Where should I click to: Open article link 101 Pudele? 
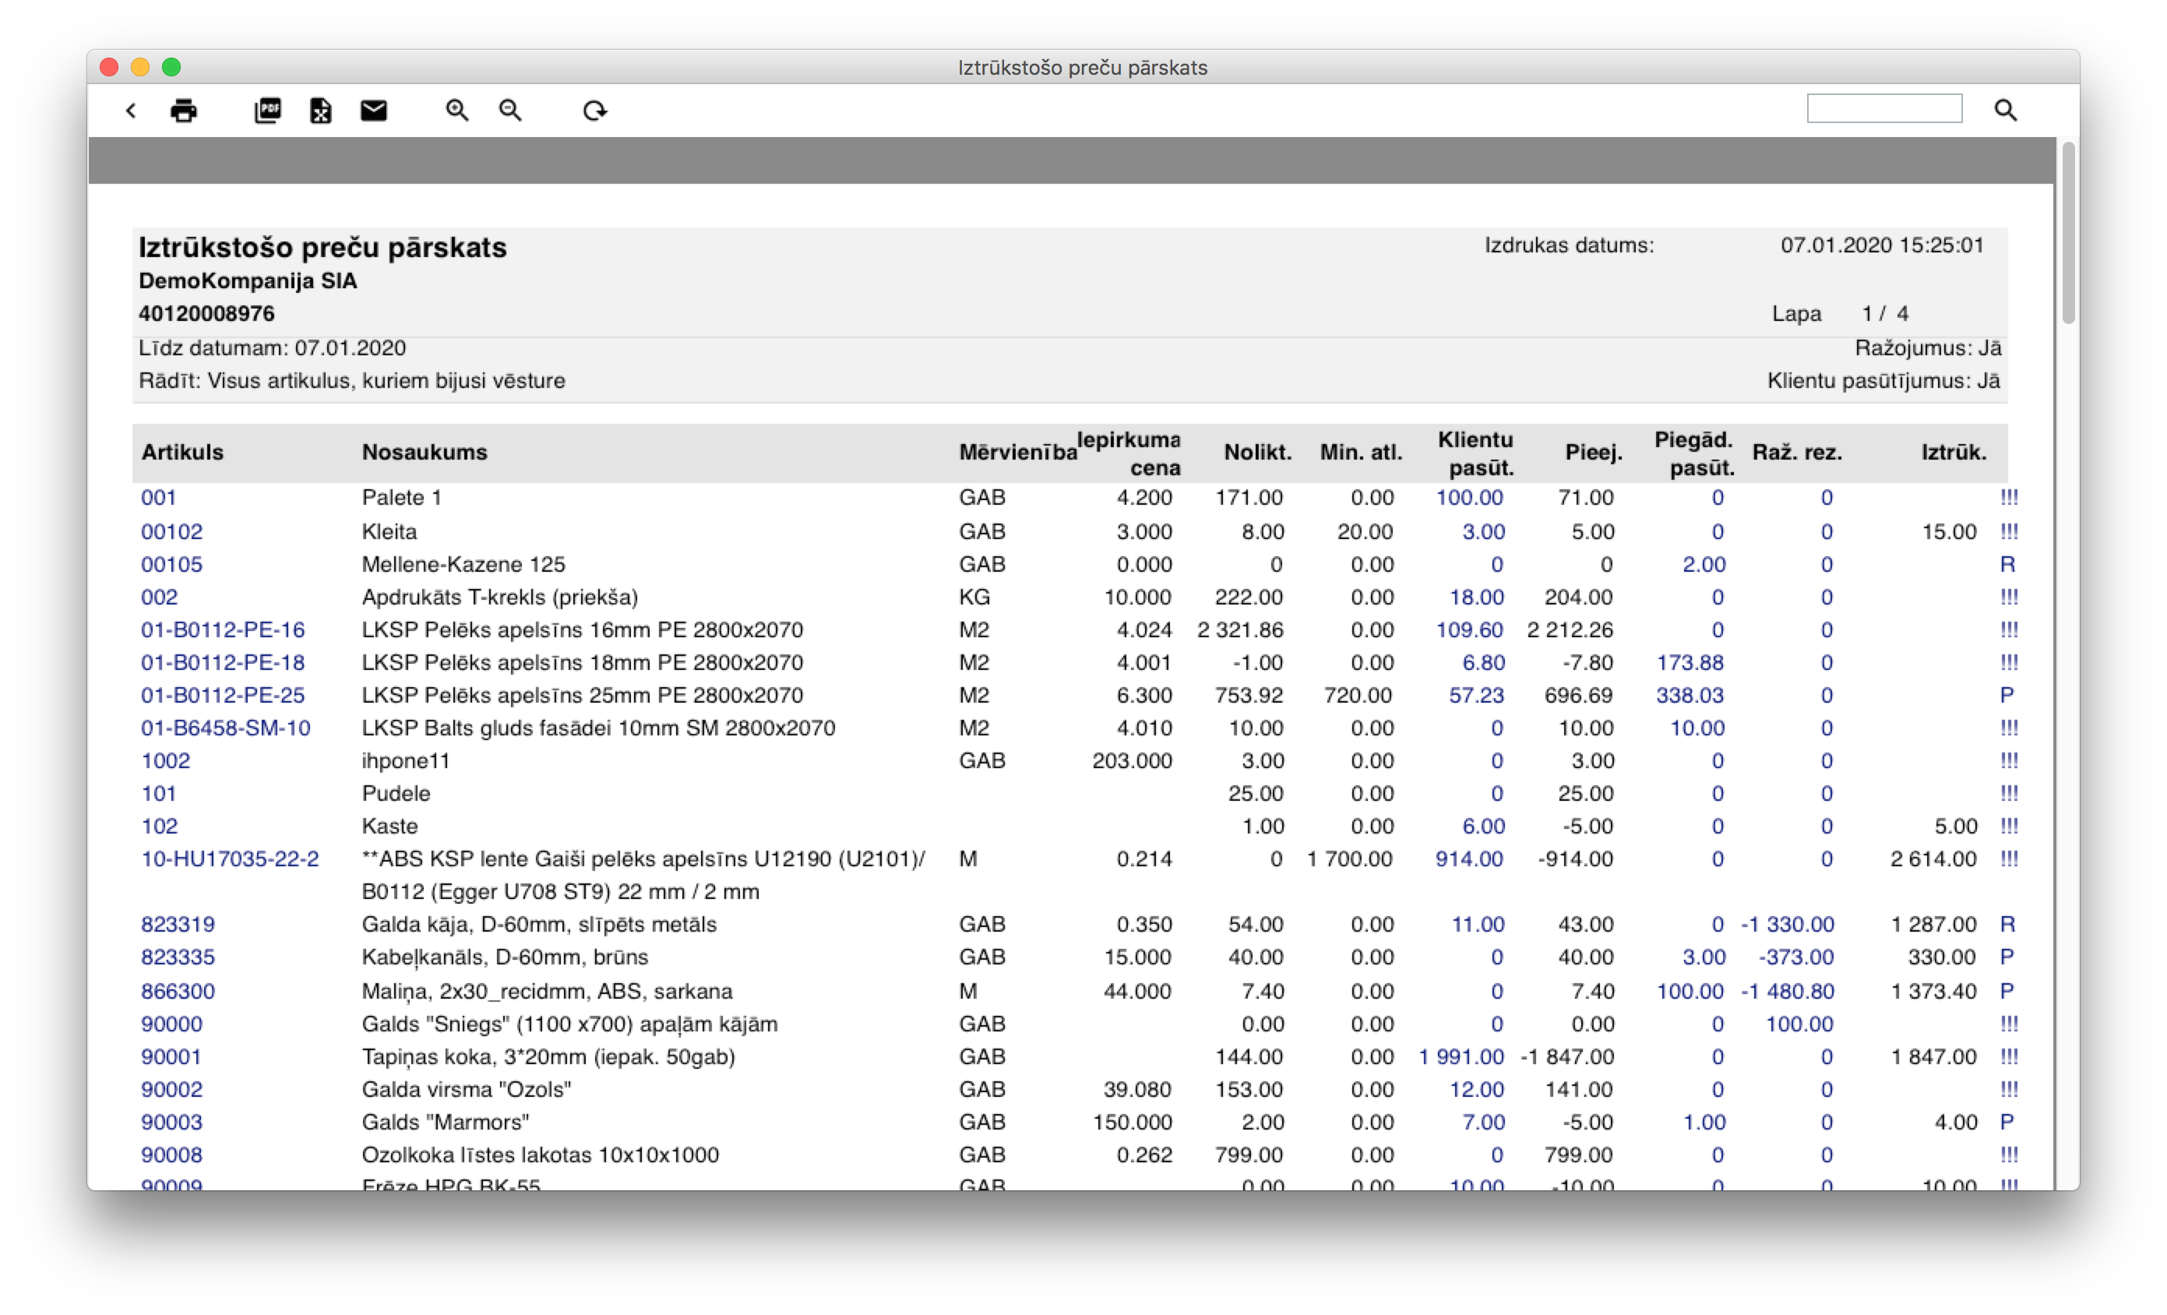[158, 793]
